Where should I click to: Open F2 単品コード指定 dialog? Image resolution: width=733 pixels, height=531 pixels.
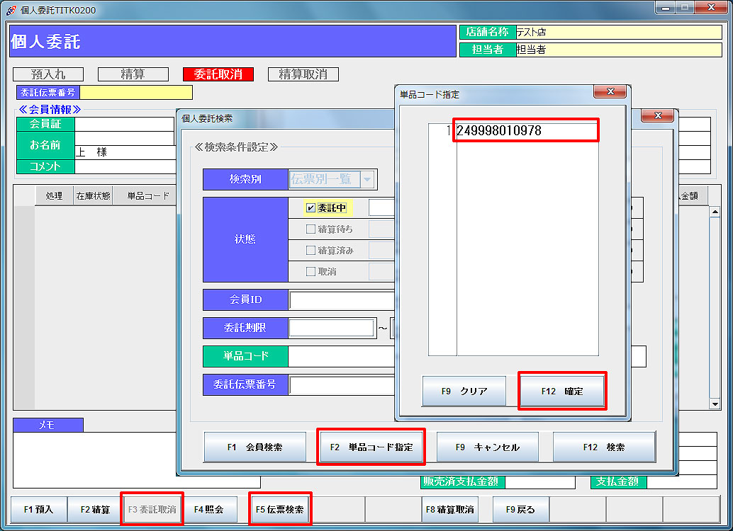click(x=371, y=447)
